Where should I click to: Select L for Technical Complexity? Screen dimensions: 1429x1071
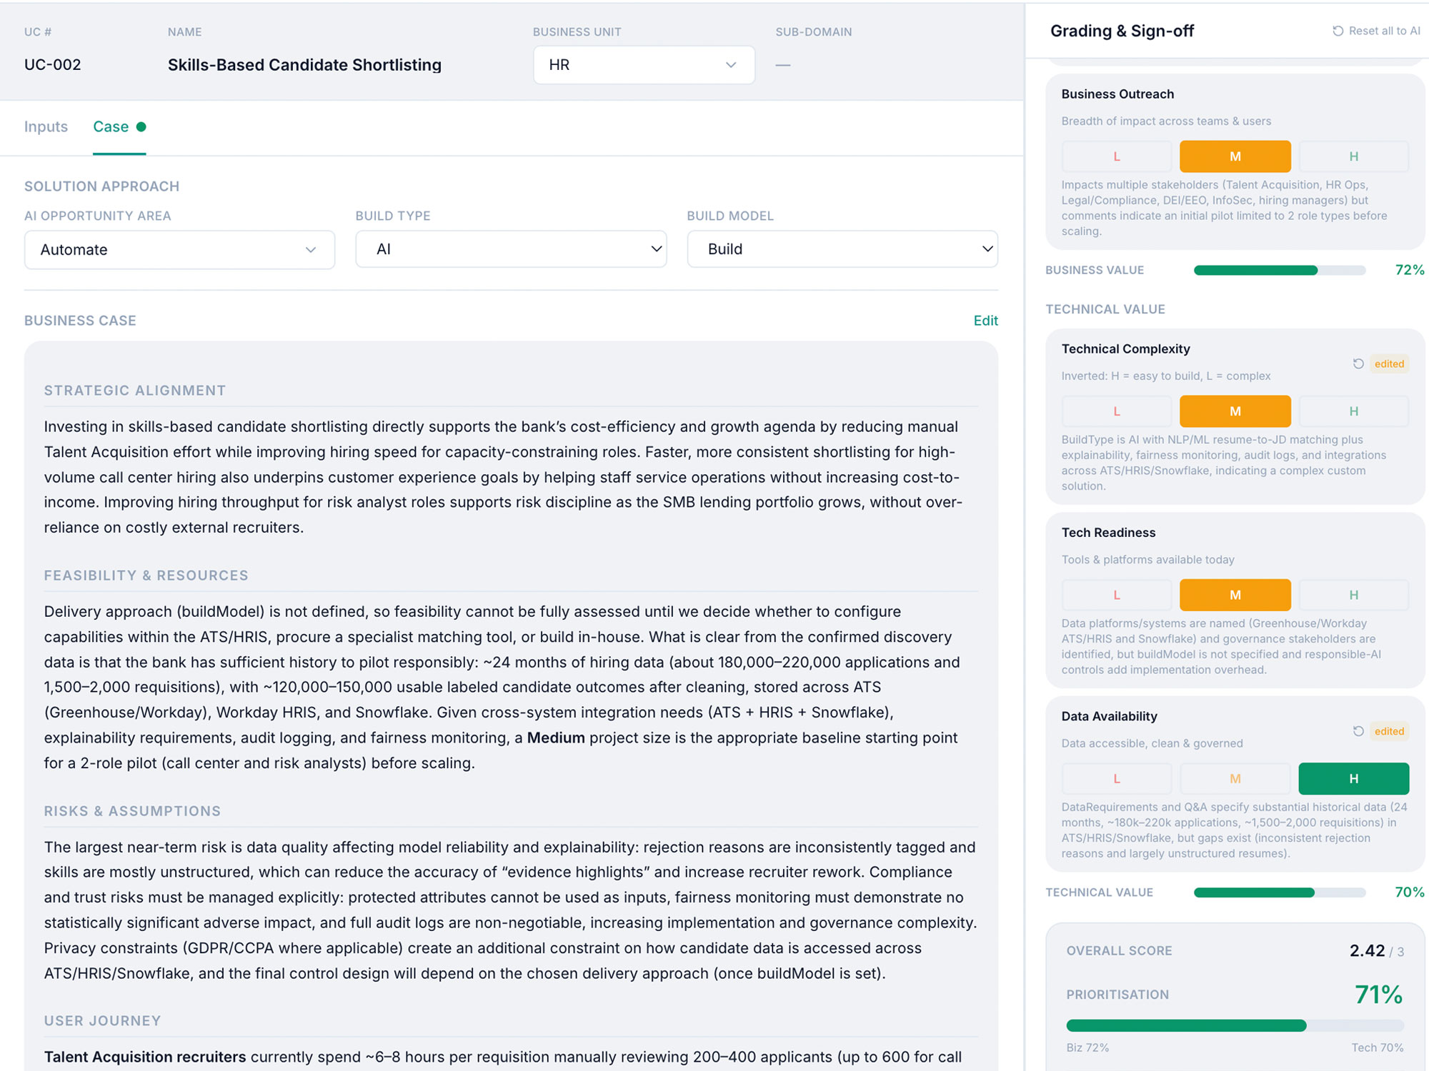coord(1116,411)
